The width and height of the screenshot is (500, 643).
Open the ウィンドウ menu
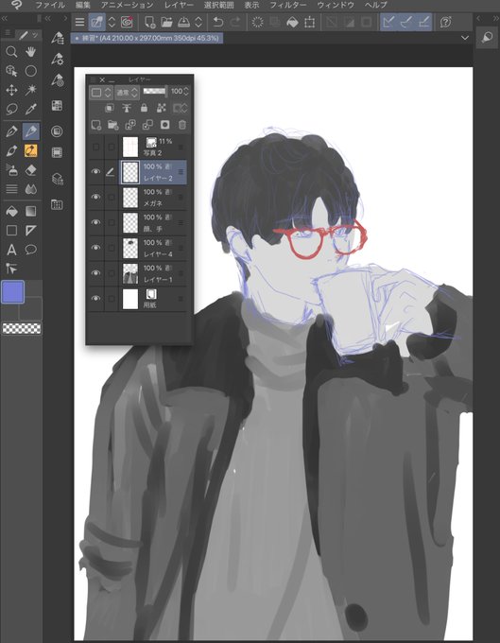[x=336, y=6]
